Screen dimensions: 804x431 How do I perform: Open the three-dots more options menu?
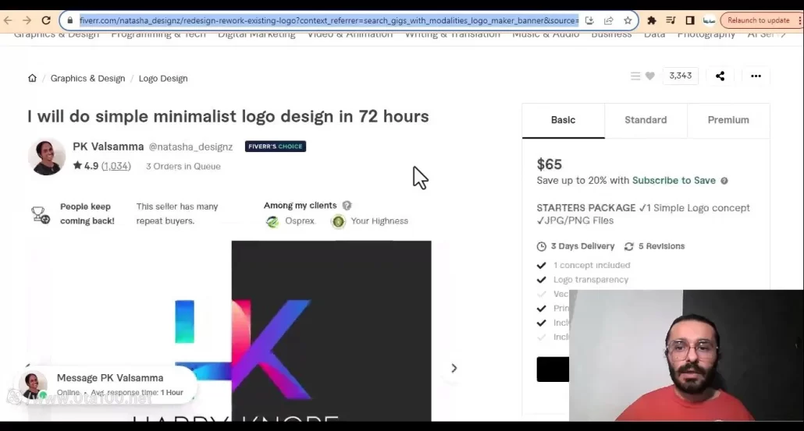pyautogui.click(x=756, y=76)
